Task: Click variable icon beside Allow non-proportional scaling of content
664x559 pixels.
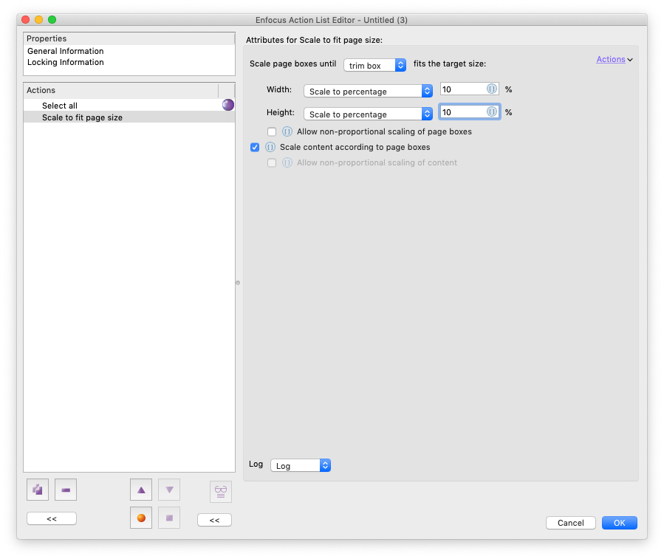Action: point(287,163)
